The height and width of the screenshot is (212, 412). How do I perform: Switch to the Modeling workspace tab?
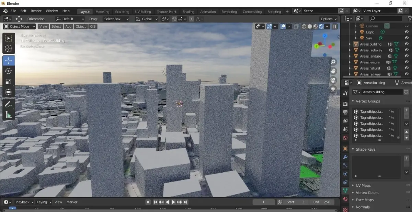click(102, 12)
